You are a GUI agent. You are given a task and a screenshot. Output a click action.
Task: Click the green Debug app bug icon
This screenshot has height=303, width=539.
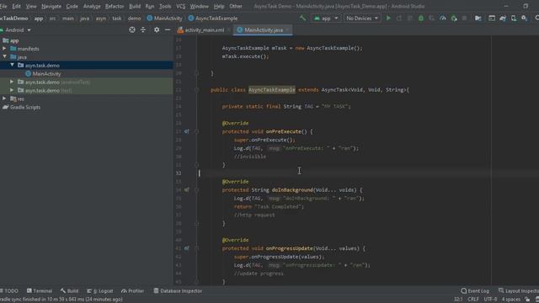tap(421, 19)
